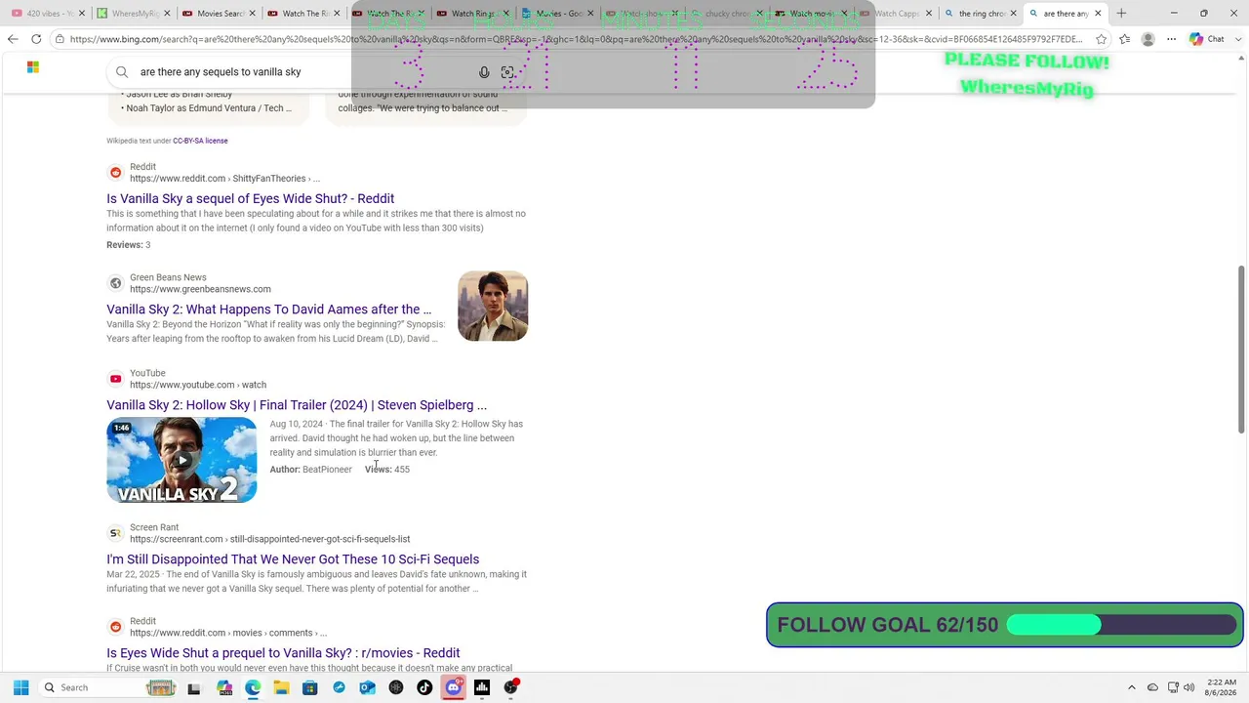Close the 420 vibes tab

click(x=81, y=14)
